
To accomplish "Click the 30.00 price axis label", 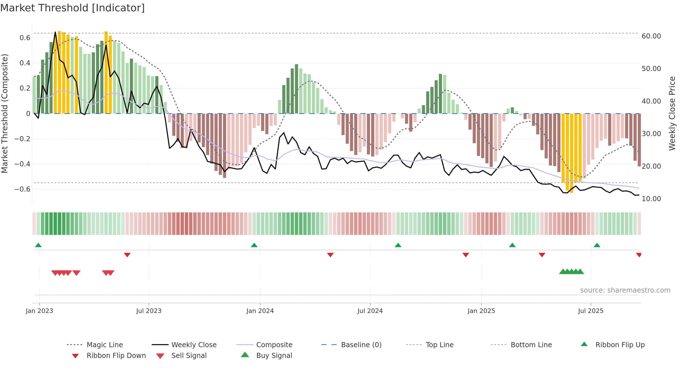I will pos(651,134).
